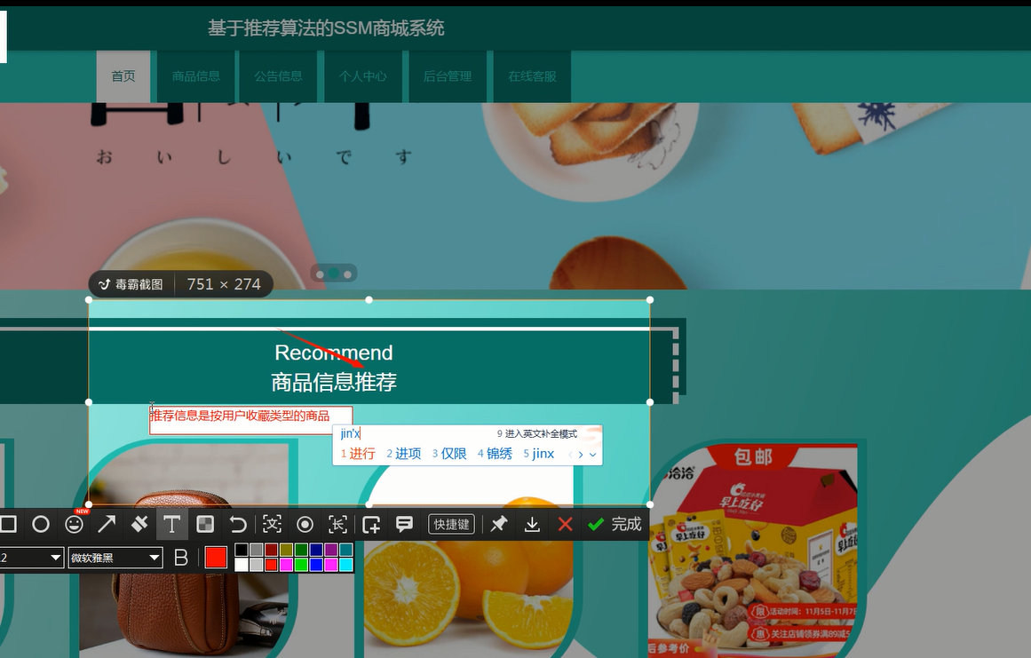Click 进入英文补全模式 in the IME popup
The image size is (1031, 658).
536,434
